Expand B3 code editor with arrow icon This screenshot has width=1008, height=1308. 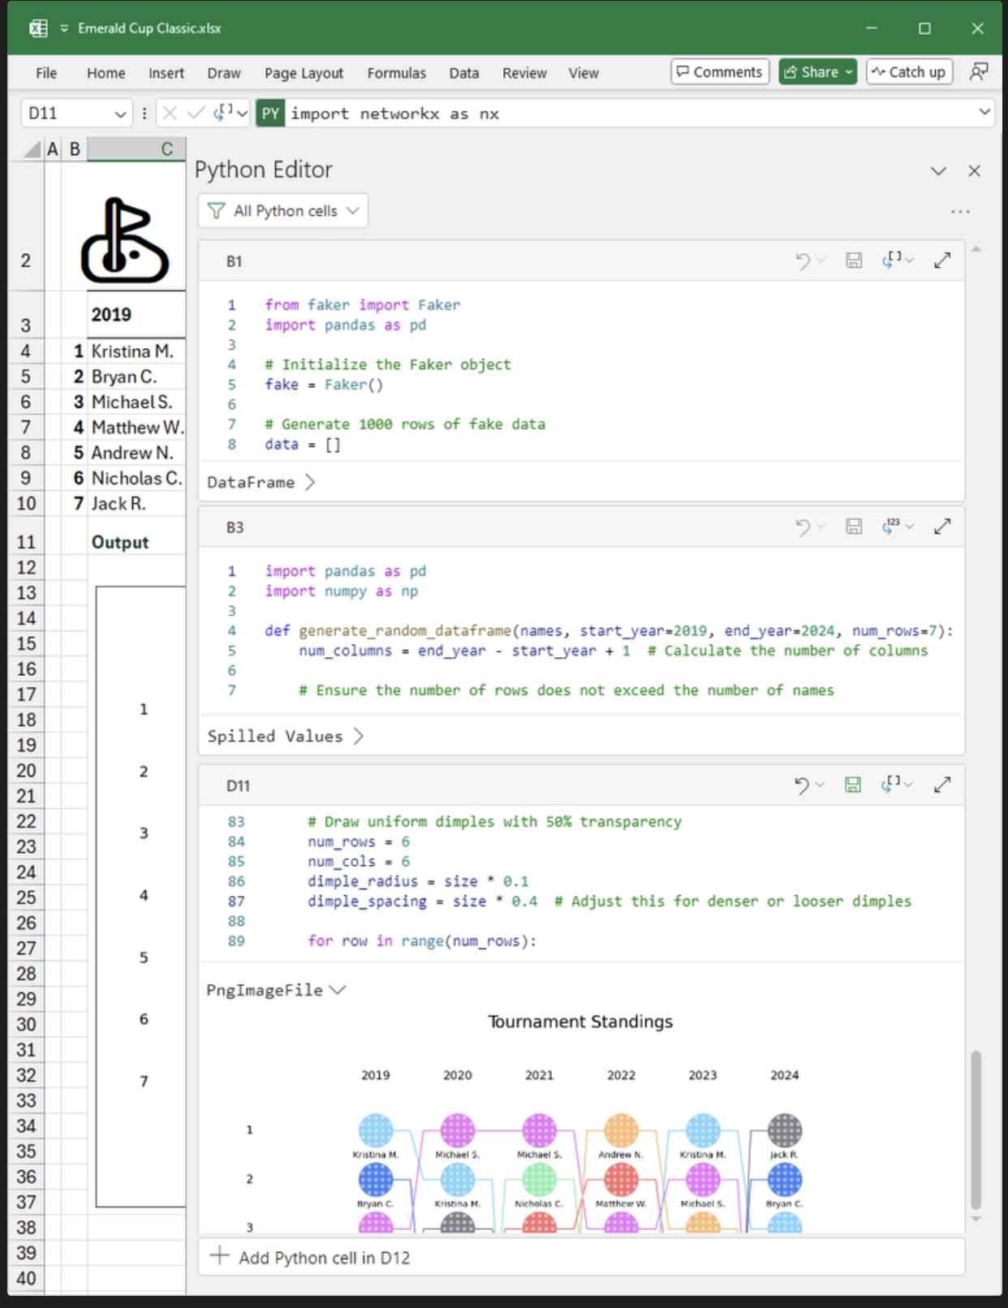pos(942,527)
